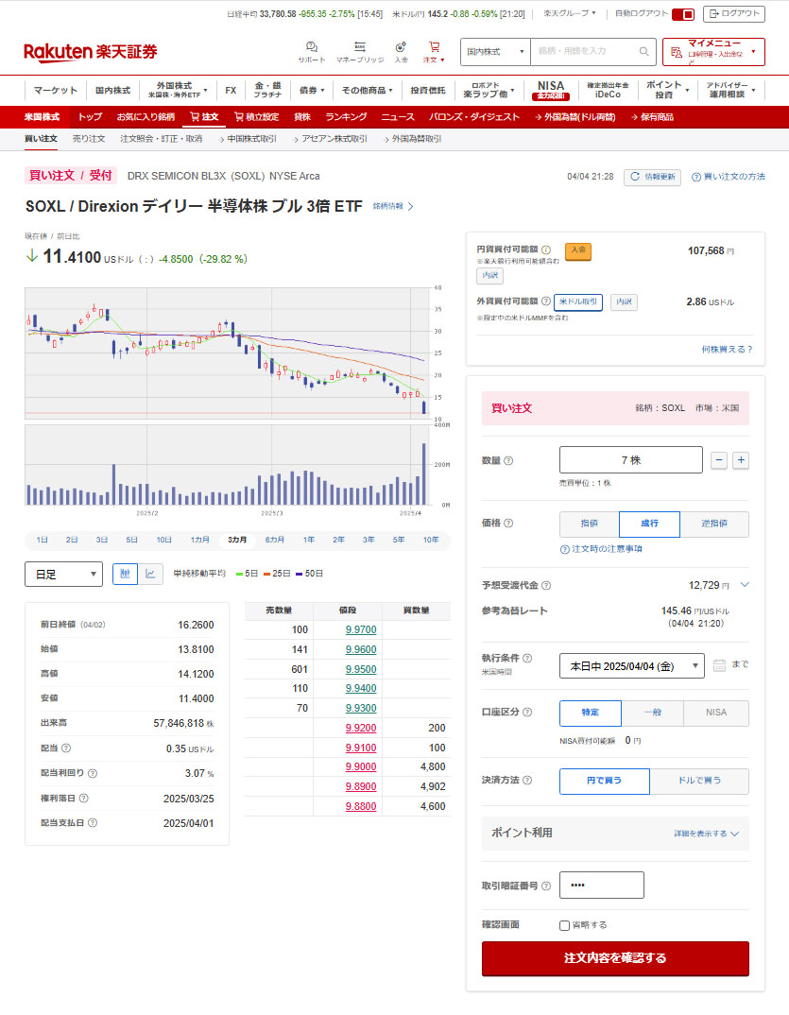Switch to line chart icon
The image size is (789, 1015).
pyautogui.click(x=151, y=574)
